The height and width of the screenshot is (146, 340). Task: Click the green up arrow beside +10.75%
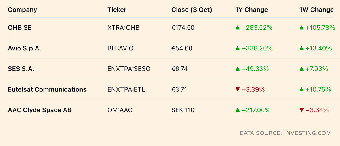coord(302,90)
